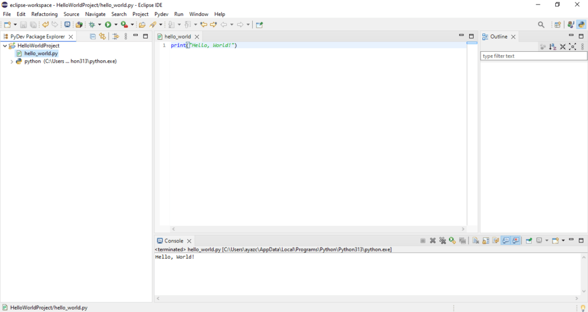Open dropdown arrow next to Search flashlight
Image resolution: width=588 pixels, height=312 pixels.
pyautogui.click(x=161, y=25)
